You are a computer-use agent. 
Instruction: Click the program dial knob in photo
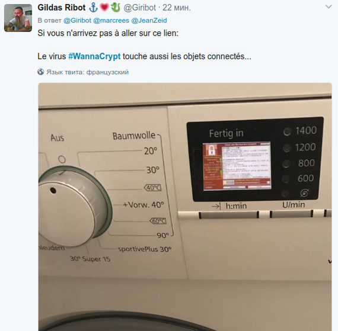(x=74, y=207)
